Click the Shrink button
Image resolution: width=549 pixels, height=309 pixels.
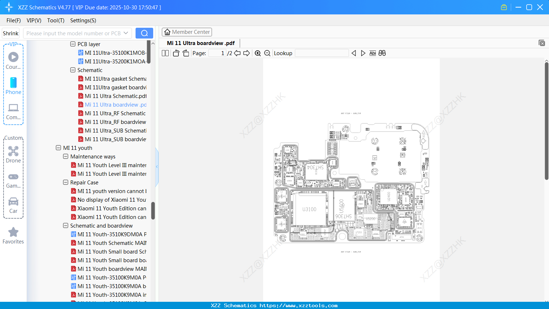[x=10, y=33]
